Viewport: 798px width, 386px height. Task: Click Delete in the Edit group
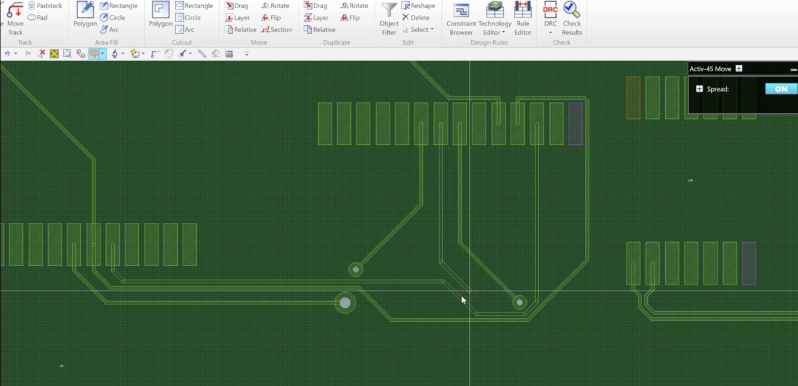(415, 17)
